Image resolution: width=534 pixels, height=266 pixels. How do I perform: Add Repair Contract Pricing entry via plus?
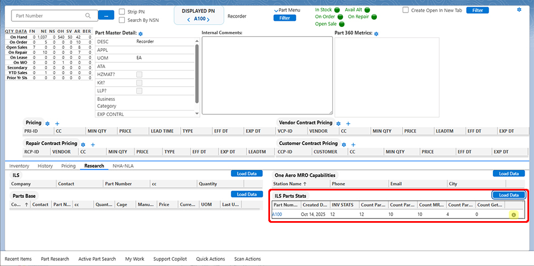click(x=93, y=144)
